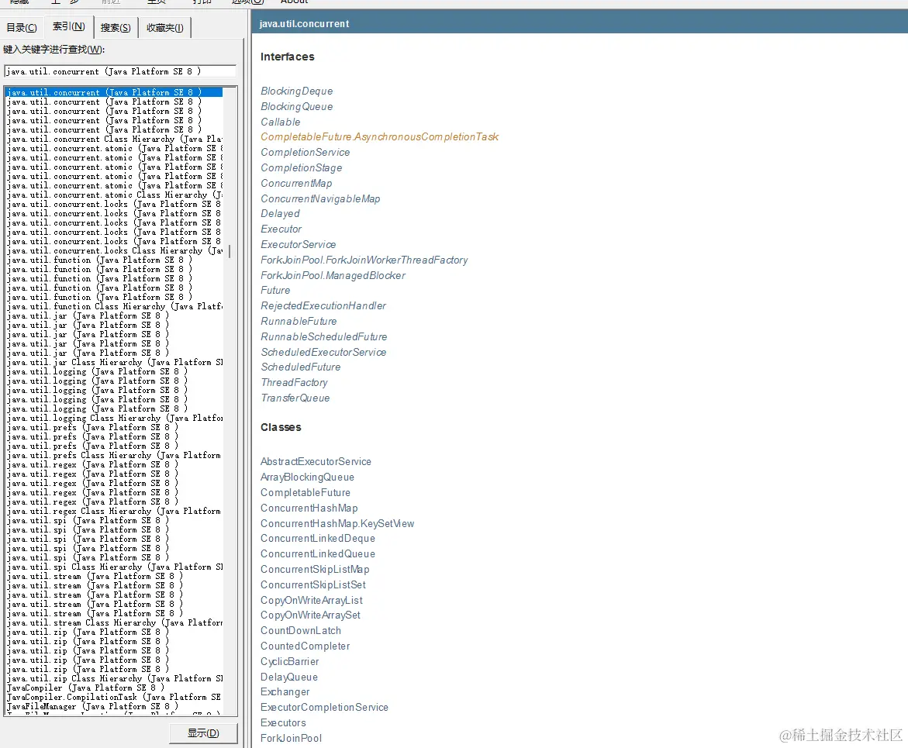Open the CyclicBarrier class link
The image size is (908, 748).
[289, 662]
